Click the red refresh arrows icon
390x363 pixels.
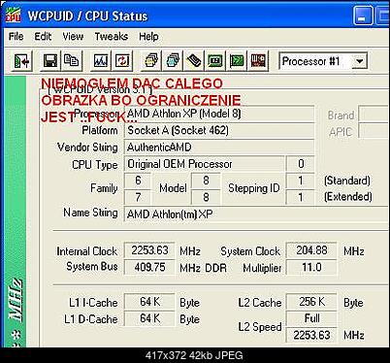tap(122, 61)
